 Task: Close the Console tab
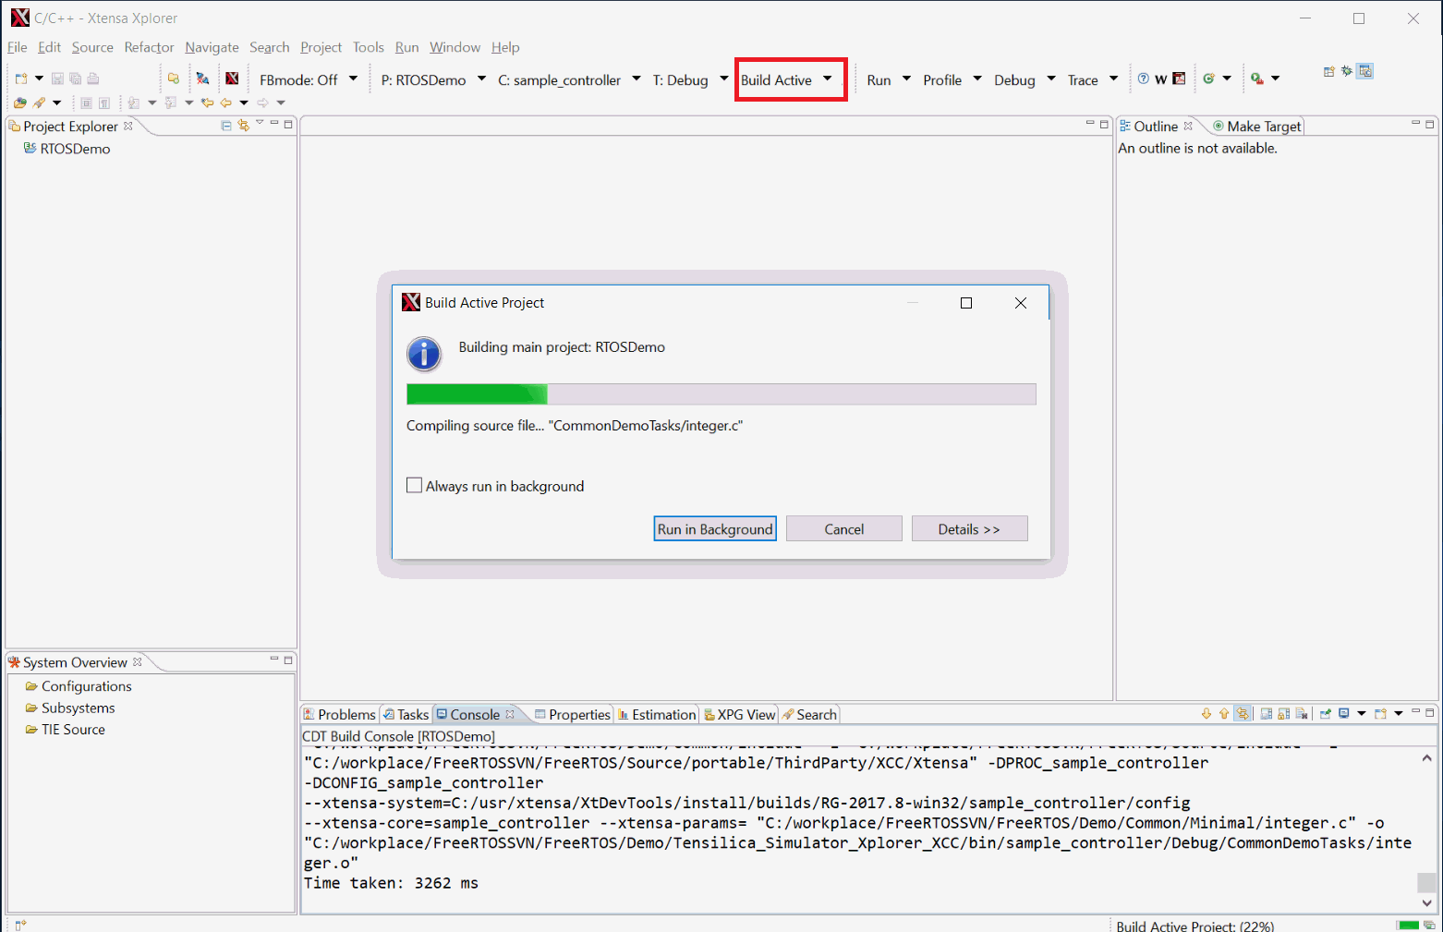tap(509, 714)
